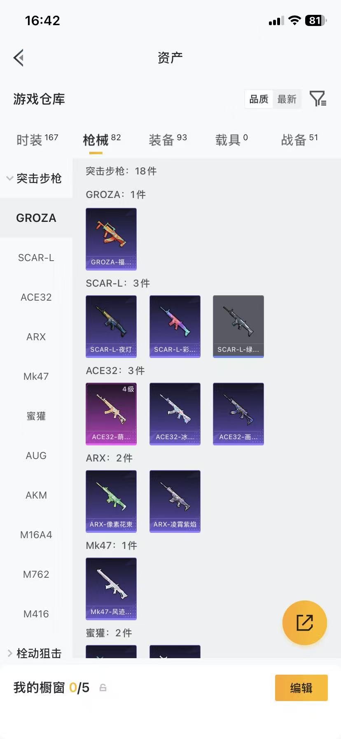Tap the lock icon beside 我的橱窗
Image resolution: width=341 pixels, height=739 pixels.
click(103, 687)
